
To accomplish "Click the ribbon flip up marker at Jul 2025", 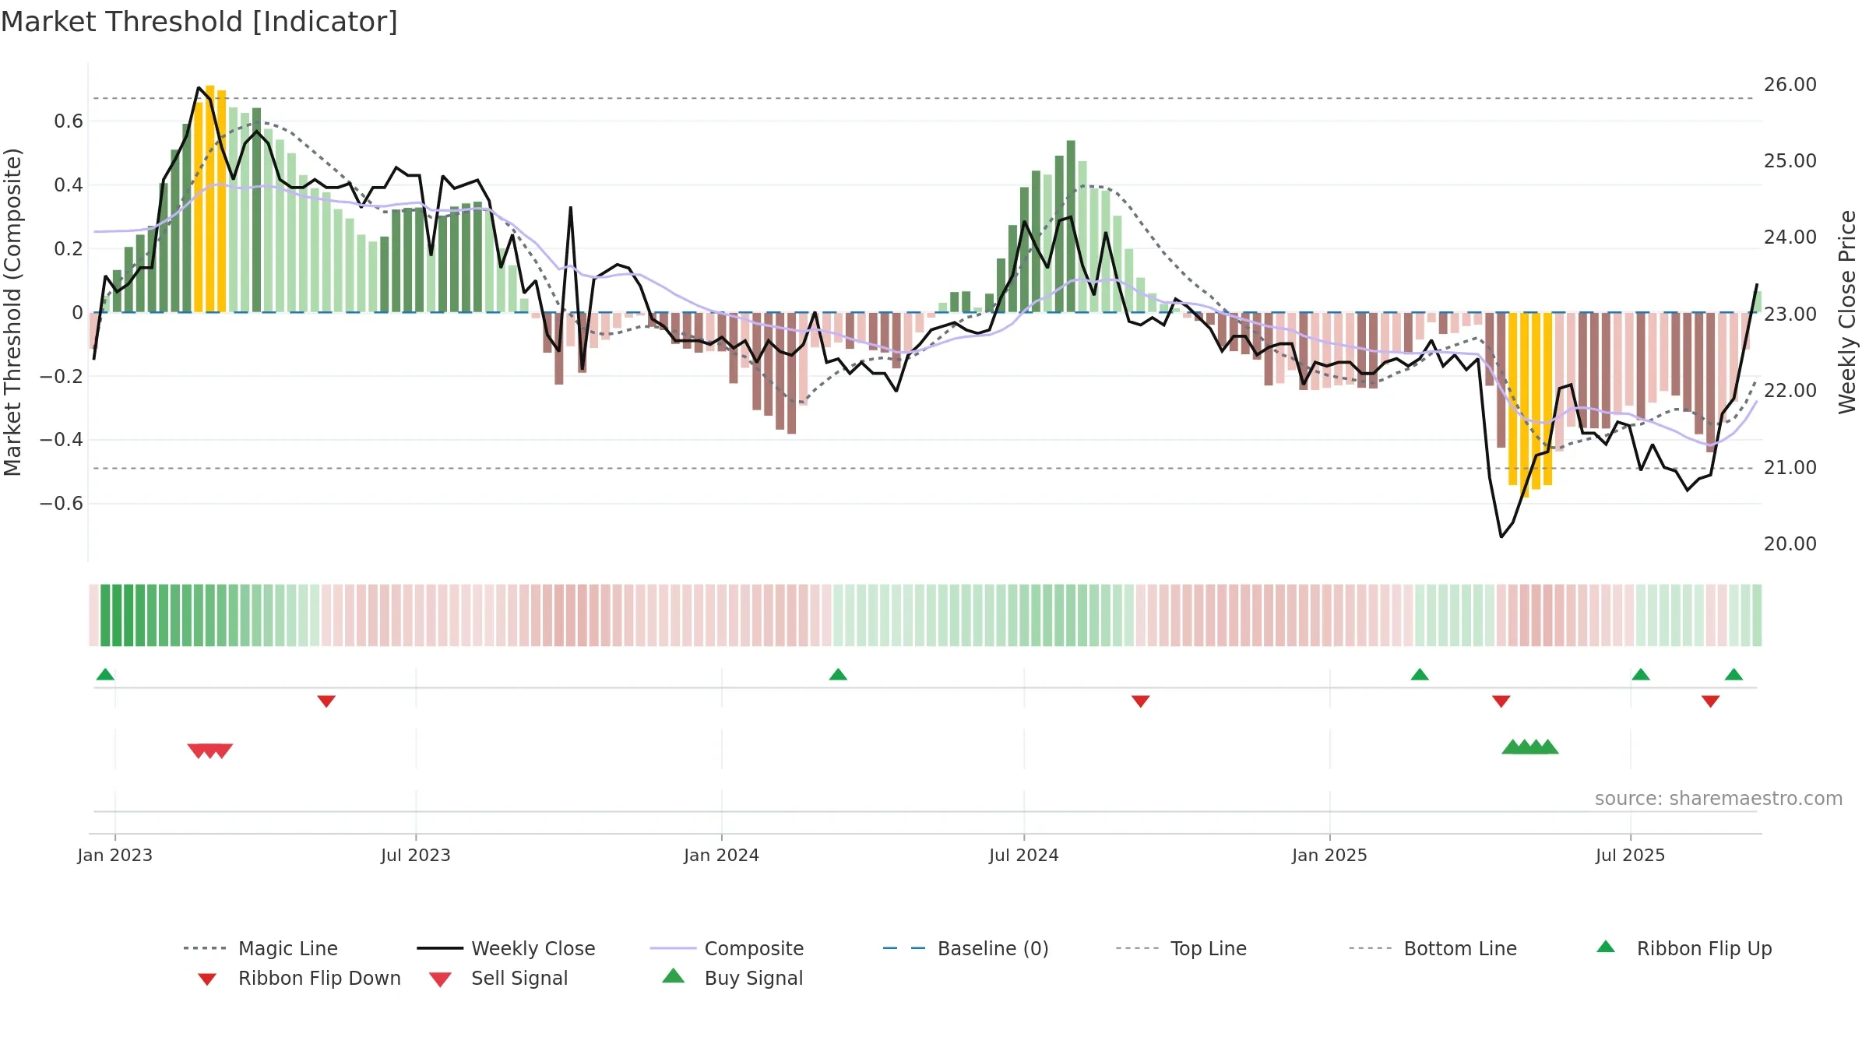I will click(1641, 674).
